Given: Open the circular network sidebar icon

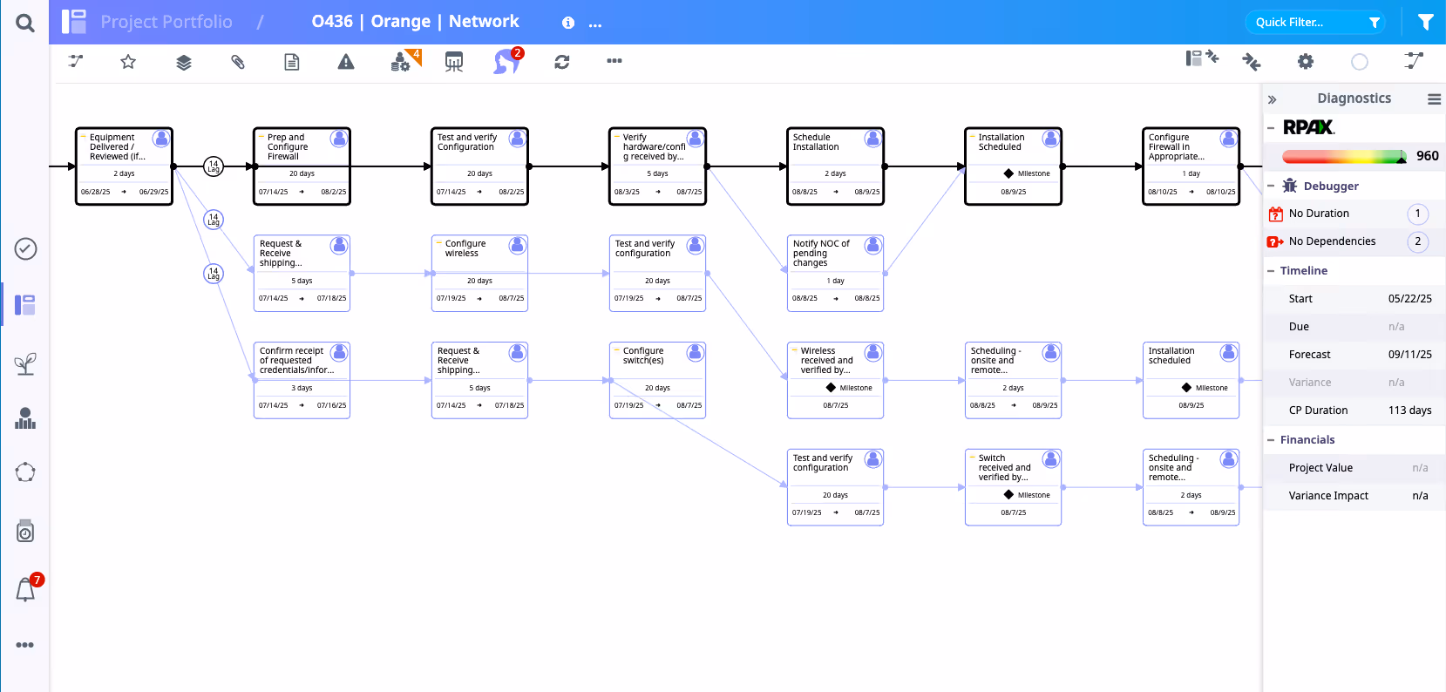Looking at the screenshot, I should coord(25,472).
